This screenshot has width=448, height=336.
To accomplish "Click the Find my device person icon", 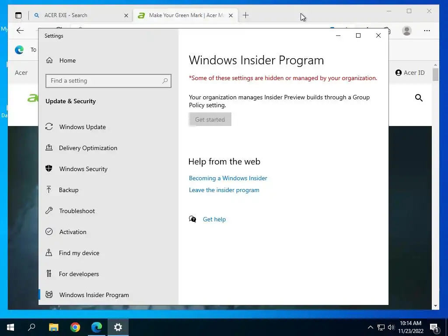I will pyautogui.click(x=49, y=252).
